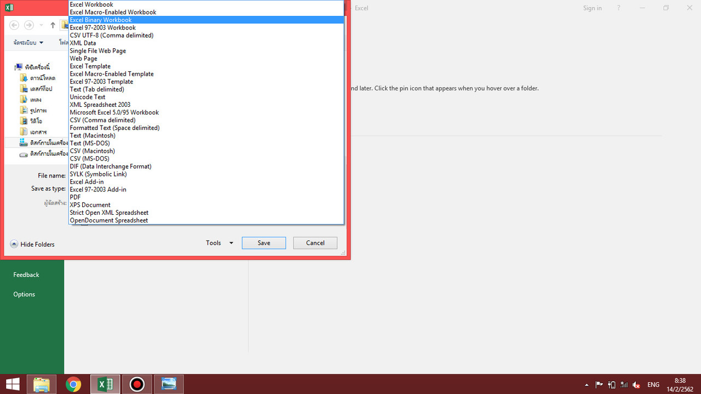Cancel the Save As dialog
The width and height of the screenshot is (701, 394).
[x=315, y=243]
